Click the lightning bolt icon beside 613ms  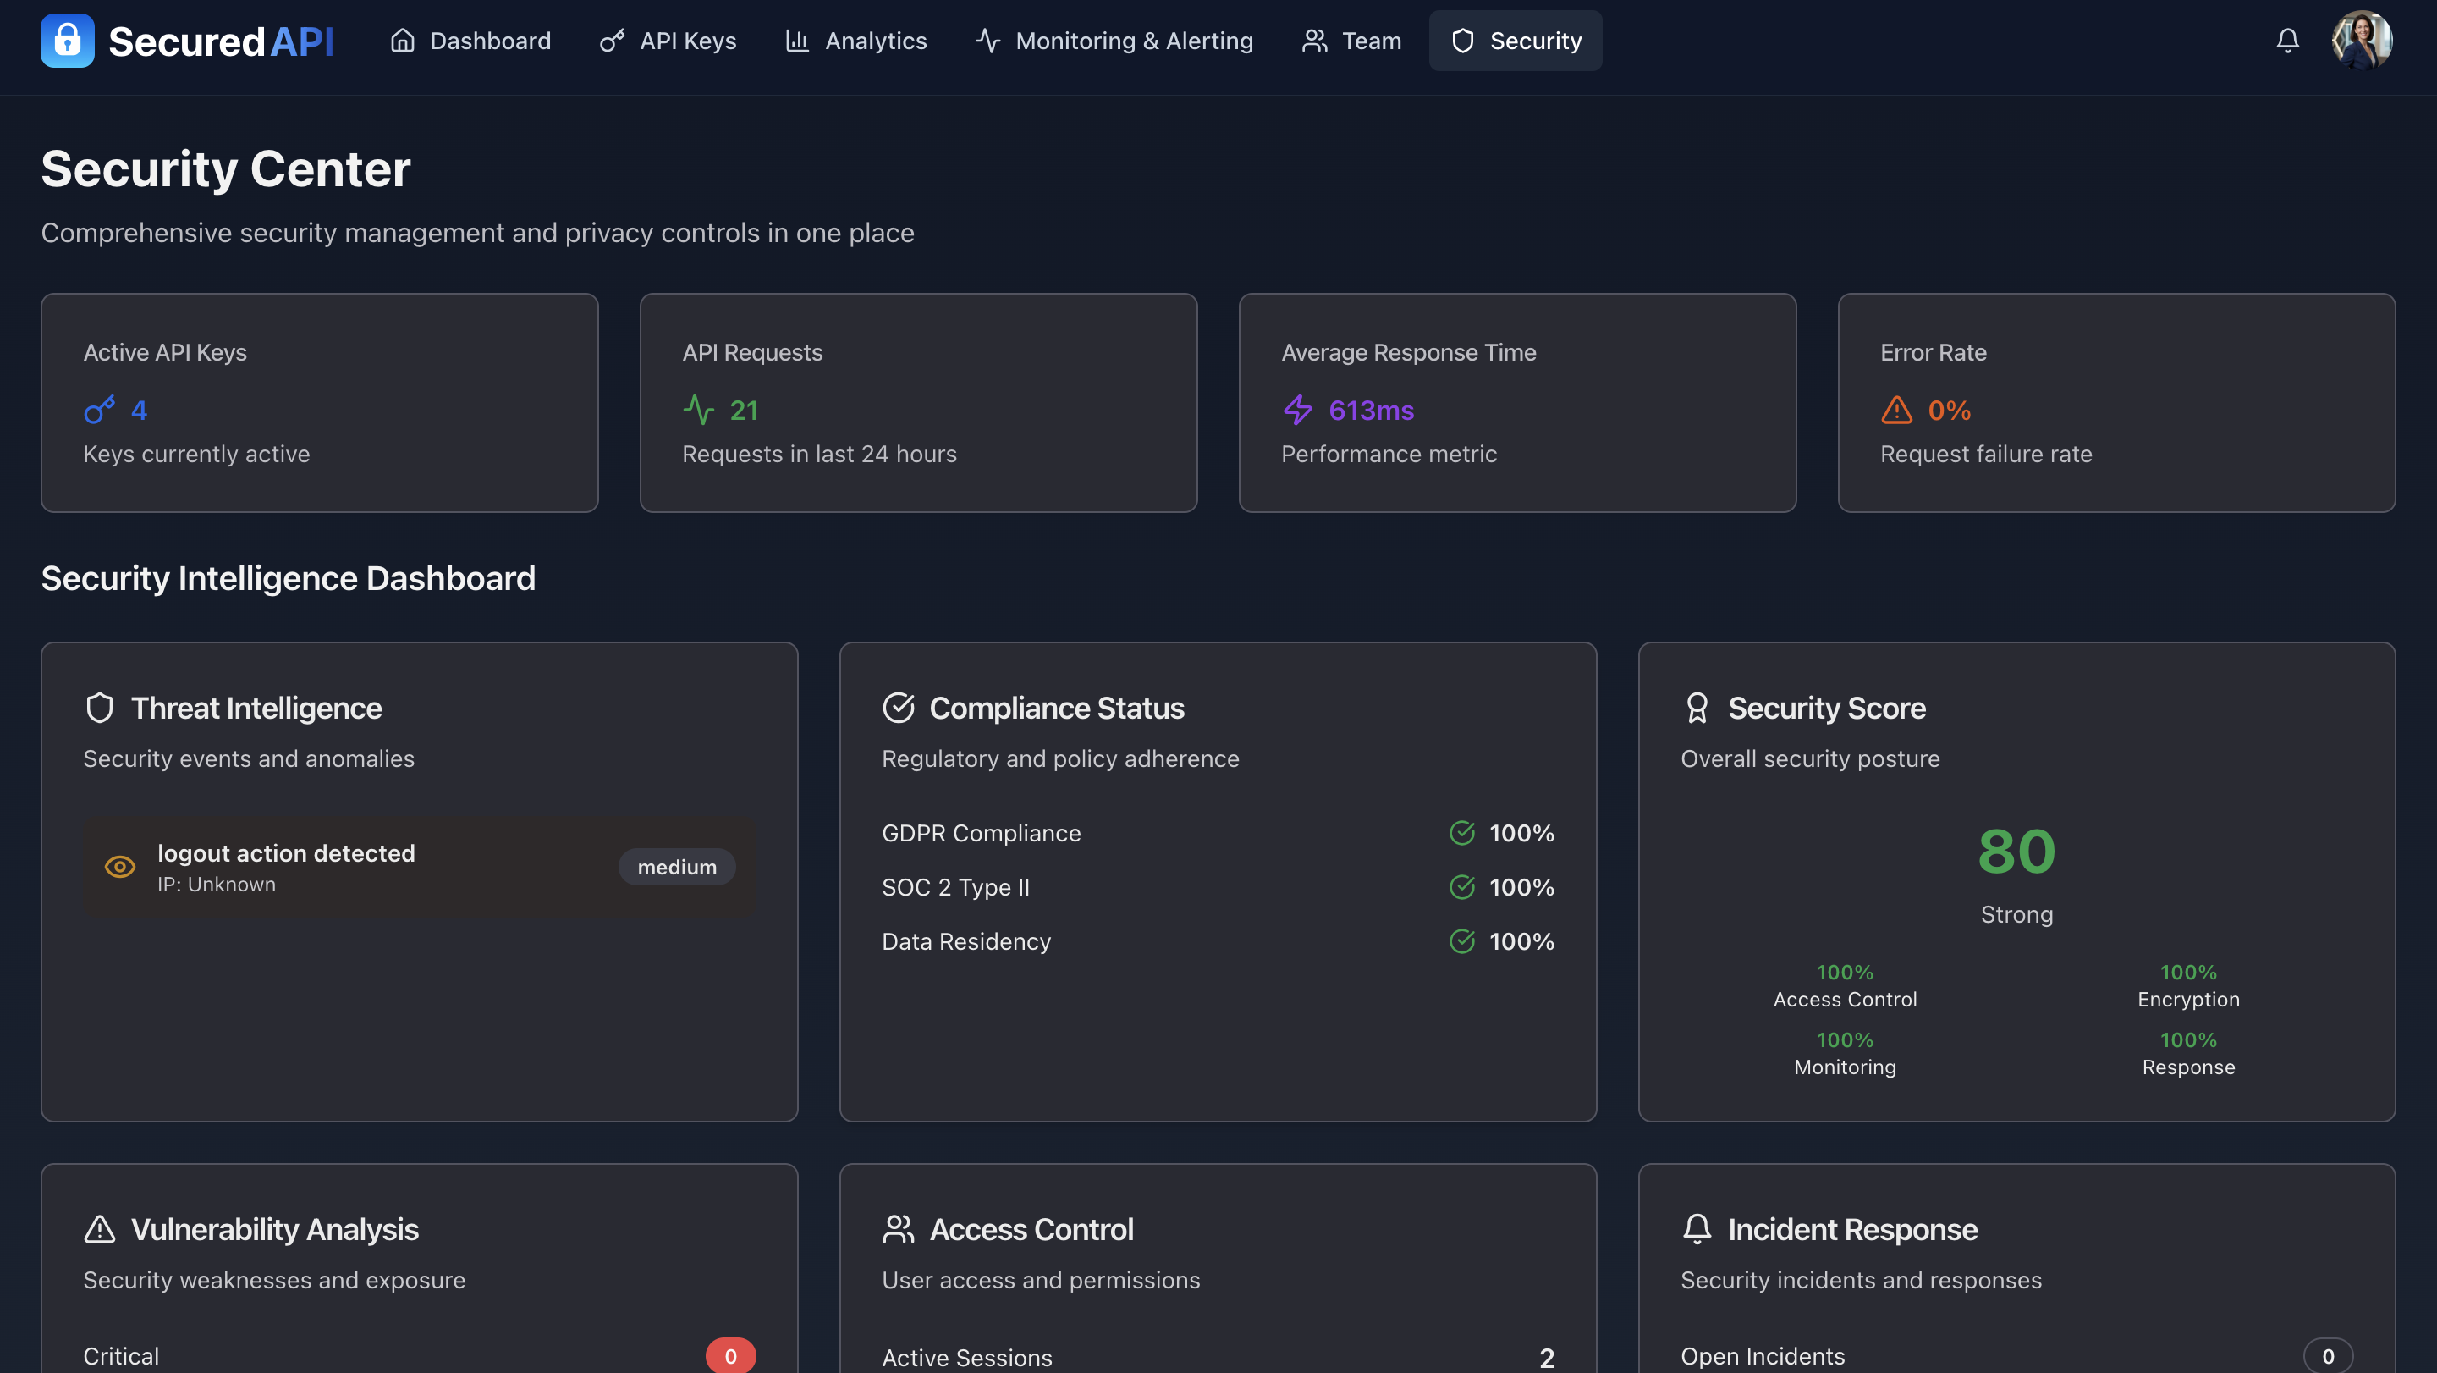click(x=1298, y=410)
